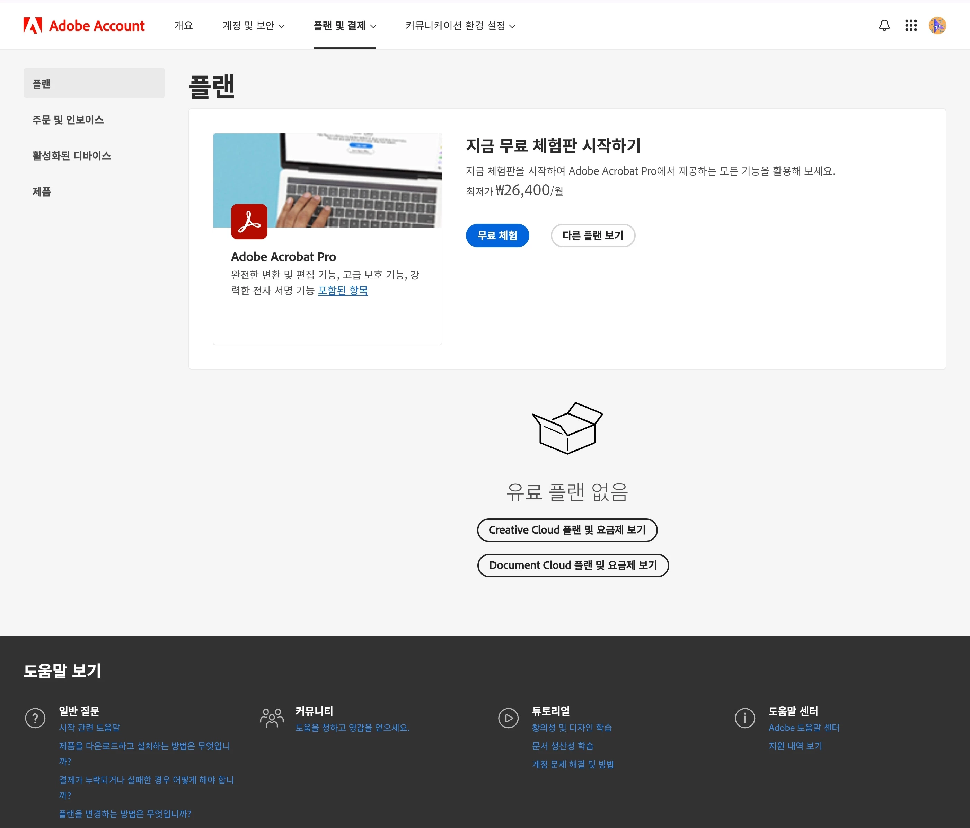This screenshot has height=828, width=970.
Task: Click the Adobe Acrobat Pro app icon
Action: 249,221
